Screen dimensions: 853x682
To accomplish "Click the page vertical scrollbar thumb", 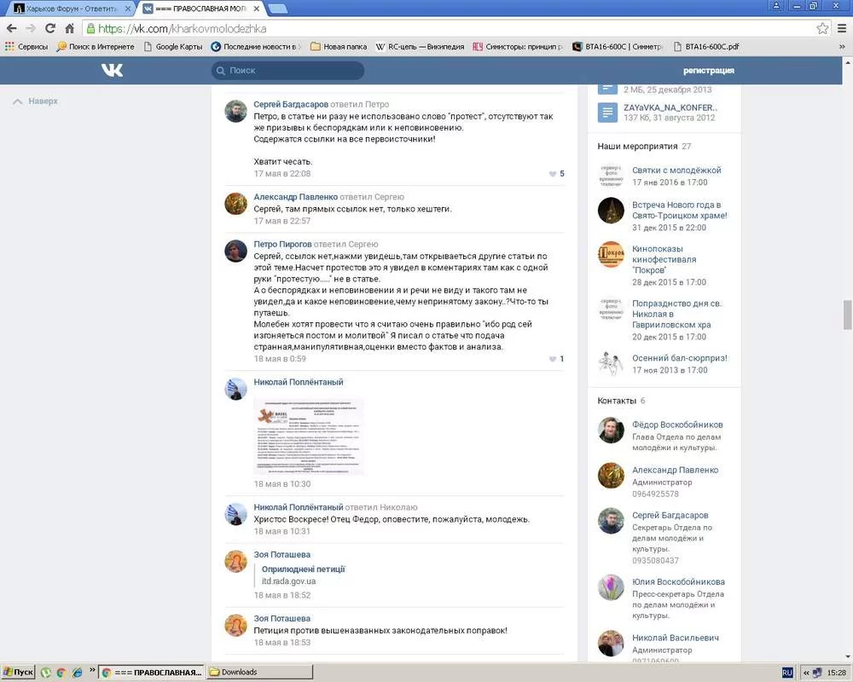I will [848, 315].
